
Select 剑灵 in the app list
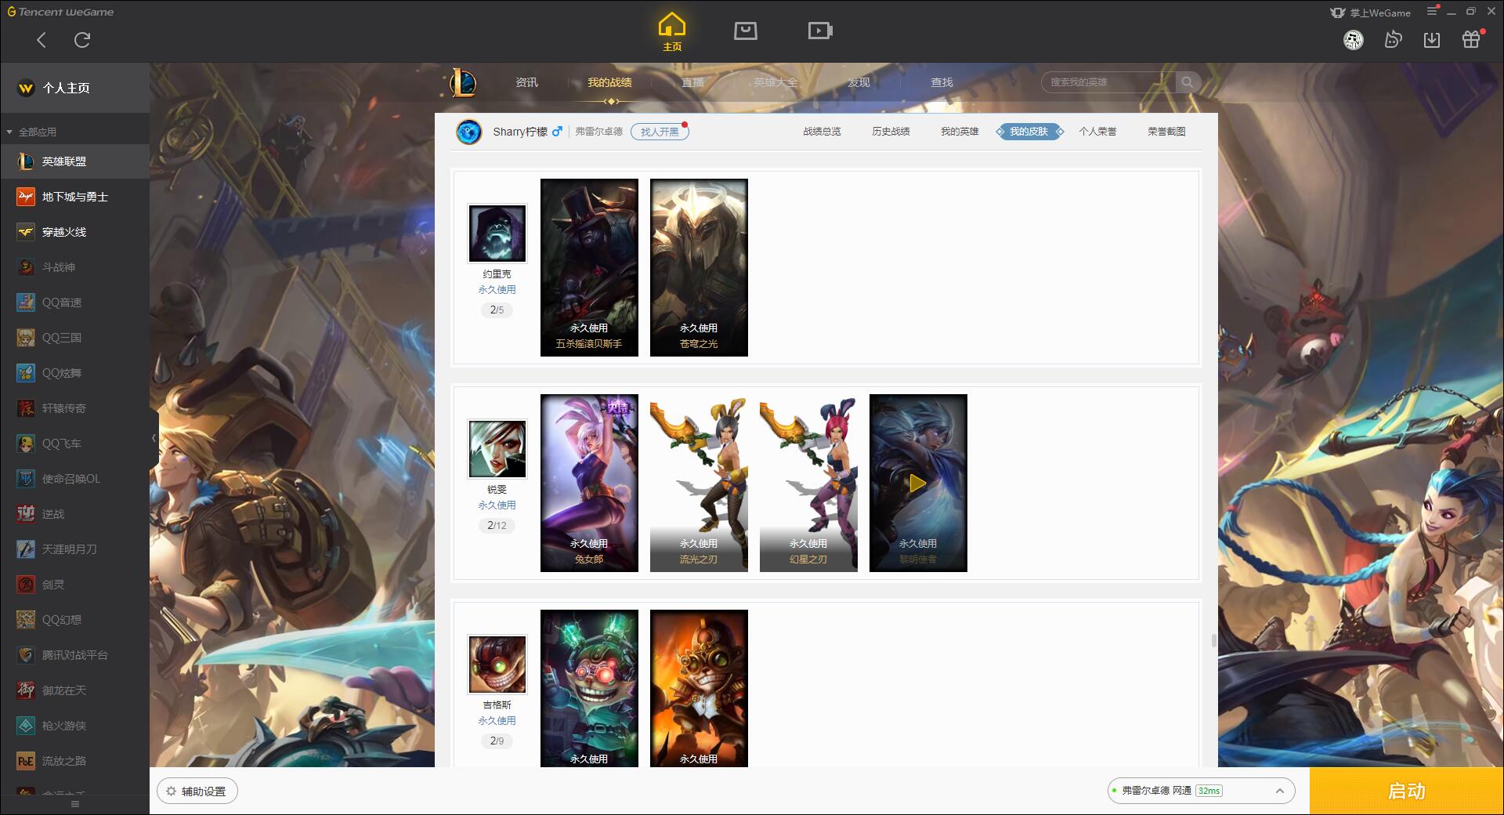[74, 585]
